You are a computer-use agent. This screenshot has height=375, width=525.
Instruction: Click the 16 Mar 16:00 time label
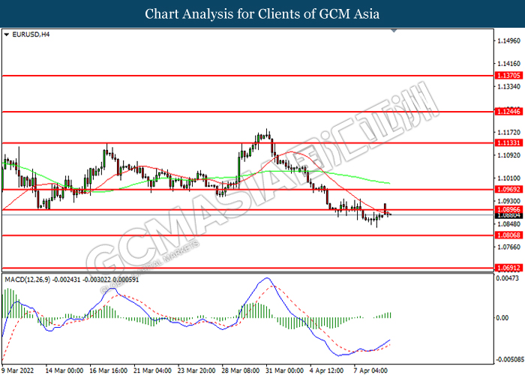(x=109, y=370)
